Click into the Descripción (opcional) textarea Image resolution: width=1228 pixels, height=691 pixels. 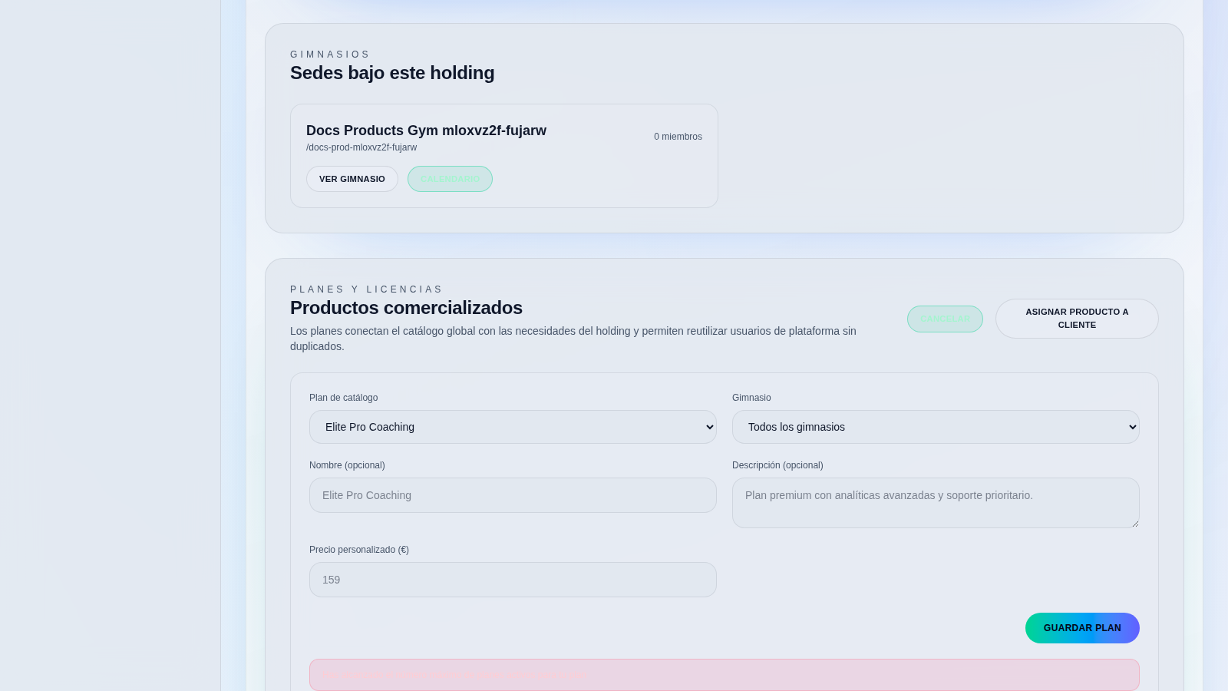[x=935, y=502]
